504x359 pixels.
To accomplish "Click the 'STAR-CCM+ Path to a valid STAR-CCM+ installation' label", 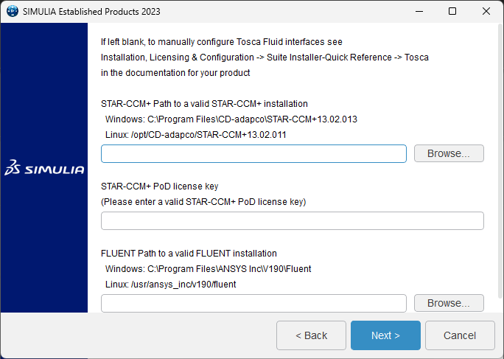I will pos(204,104).
